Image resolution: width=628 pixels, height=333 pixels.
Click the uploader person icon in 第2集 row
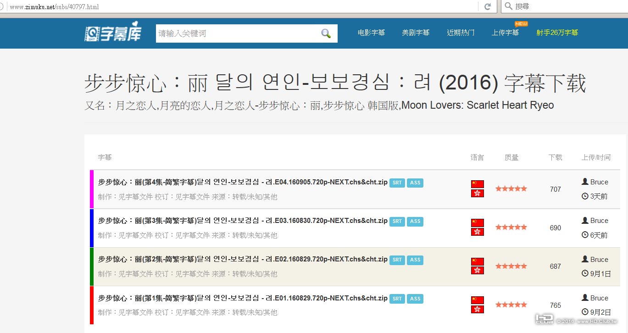[x=585, y=259]
